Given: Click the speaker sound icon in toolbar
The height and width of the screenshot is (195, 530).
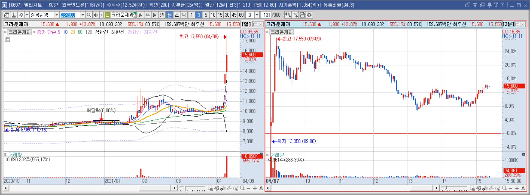Looking at the screenshot, I should pos(96,15).
